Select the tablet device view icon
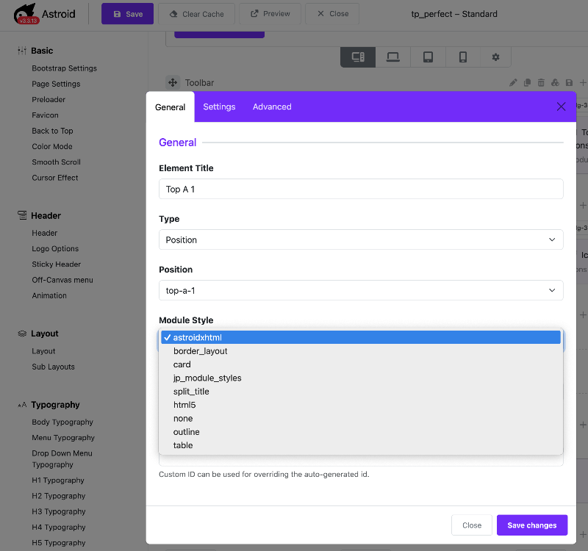Screen dimensions: 588x551 (x=428, y=57)
